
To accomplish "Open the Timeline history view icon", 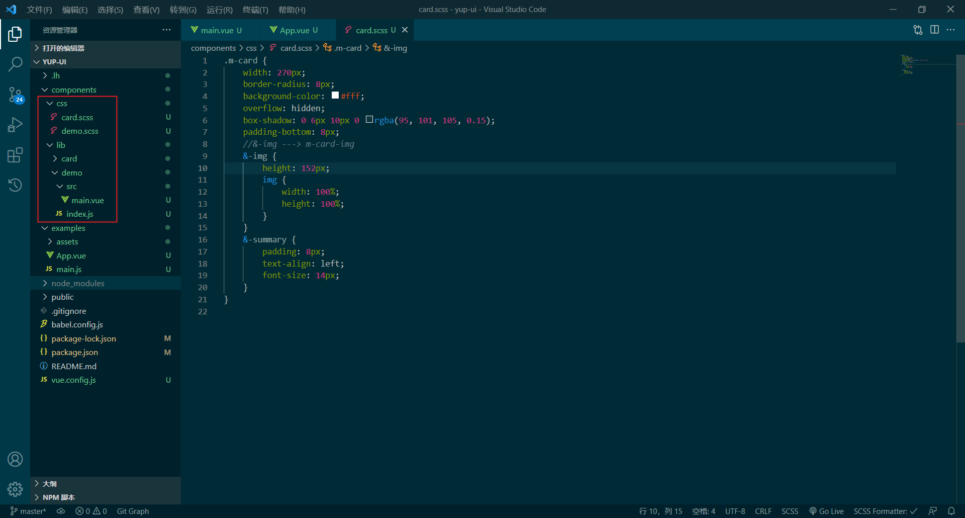I will click(x=15, y=185).
